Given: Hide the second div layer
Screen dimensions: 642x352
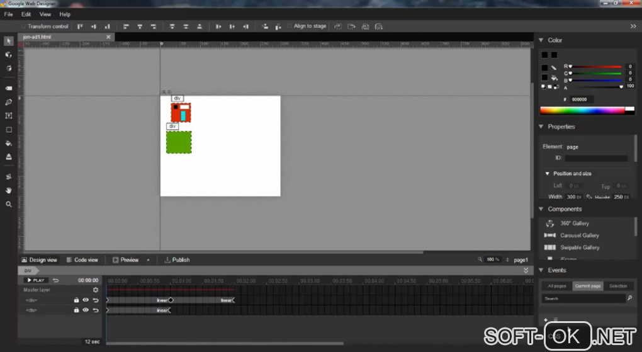Looking at the screenshot, I should tap(86, 310).
